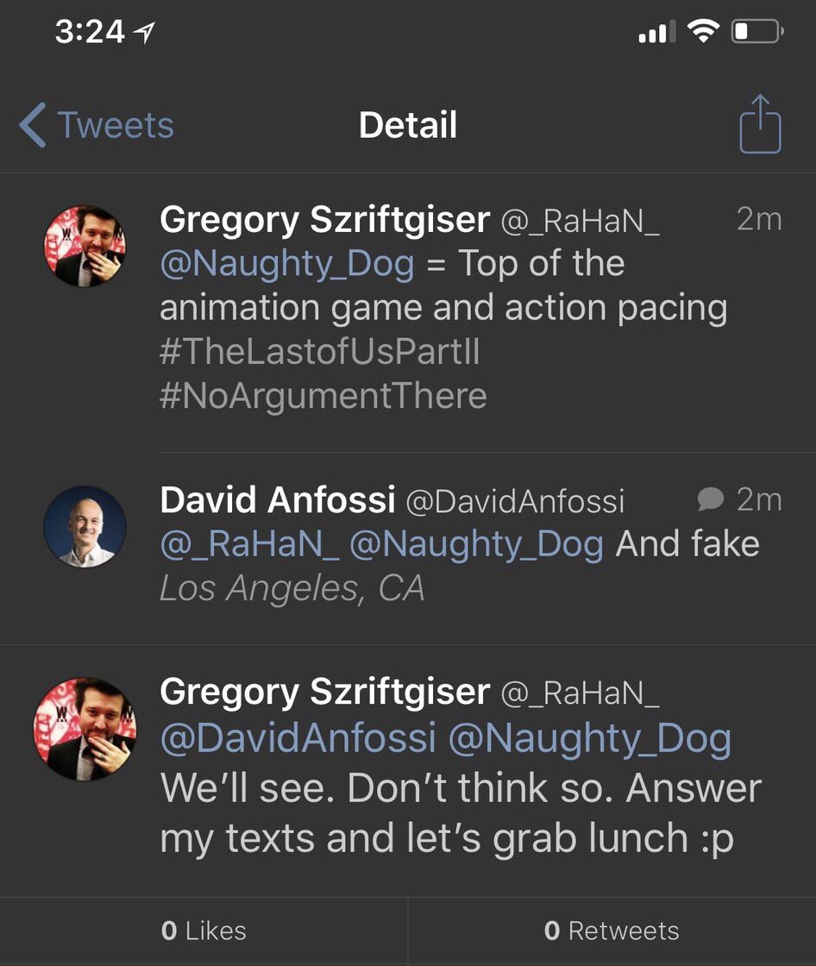Open the #NoArgumentThere hashtag

(x=323, y=395)
